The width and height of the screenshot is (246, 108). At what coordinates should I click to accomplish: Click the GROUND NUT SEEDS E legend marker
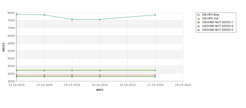click(199, 30)
